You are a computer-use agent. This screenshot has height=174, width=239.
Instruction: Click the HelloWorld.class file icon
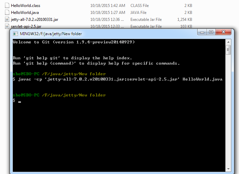(8, 6)
